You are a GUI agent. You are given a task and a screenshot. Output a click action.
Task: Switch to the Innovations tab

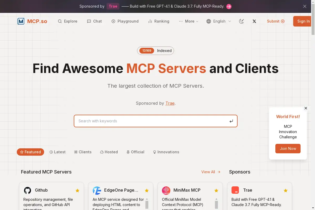click(x=166, y=152)
